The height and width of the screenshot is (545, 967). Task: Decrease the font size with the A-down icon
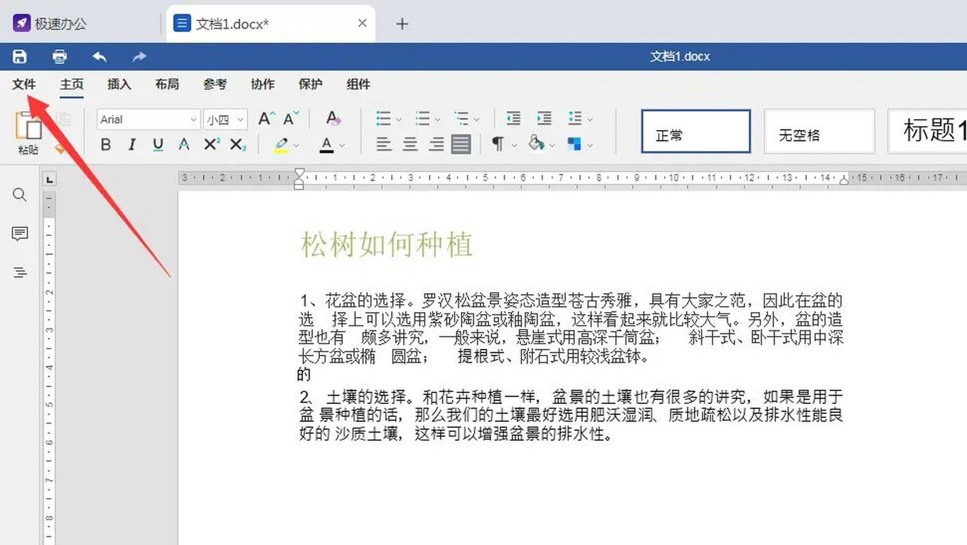coord(291,119)
